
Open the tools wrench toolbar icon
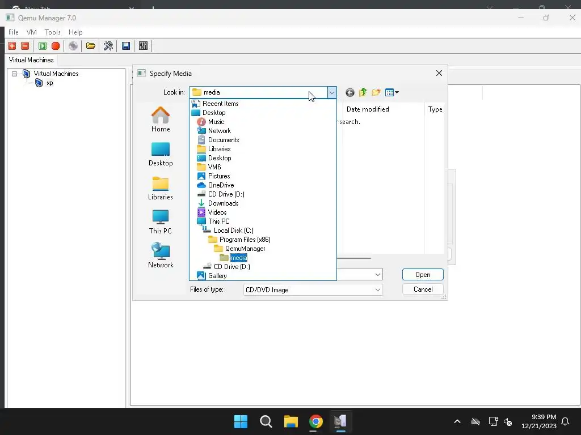(x=108, y=46)
